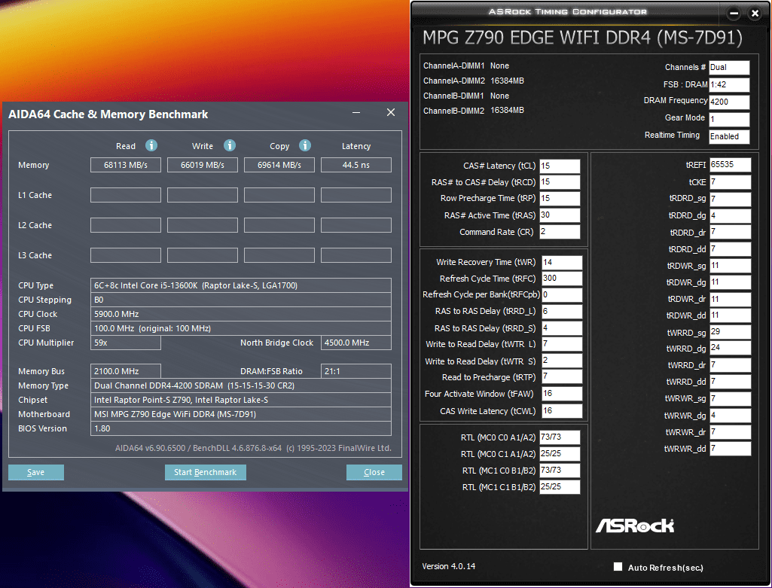Image resolution: width=772 pixels, height=588 pixels.
Task: Close the ASRock Timing Configurator window
Action: tap(755, 14)
